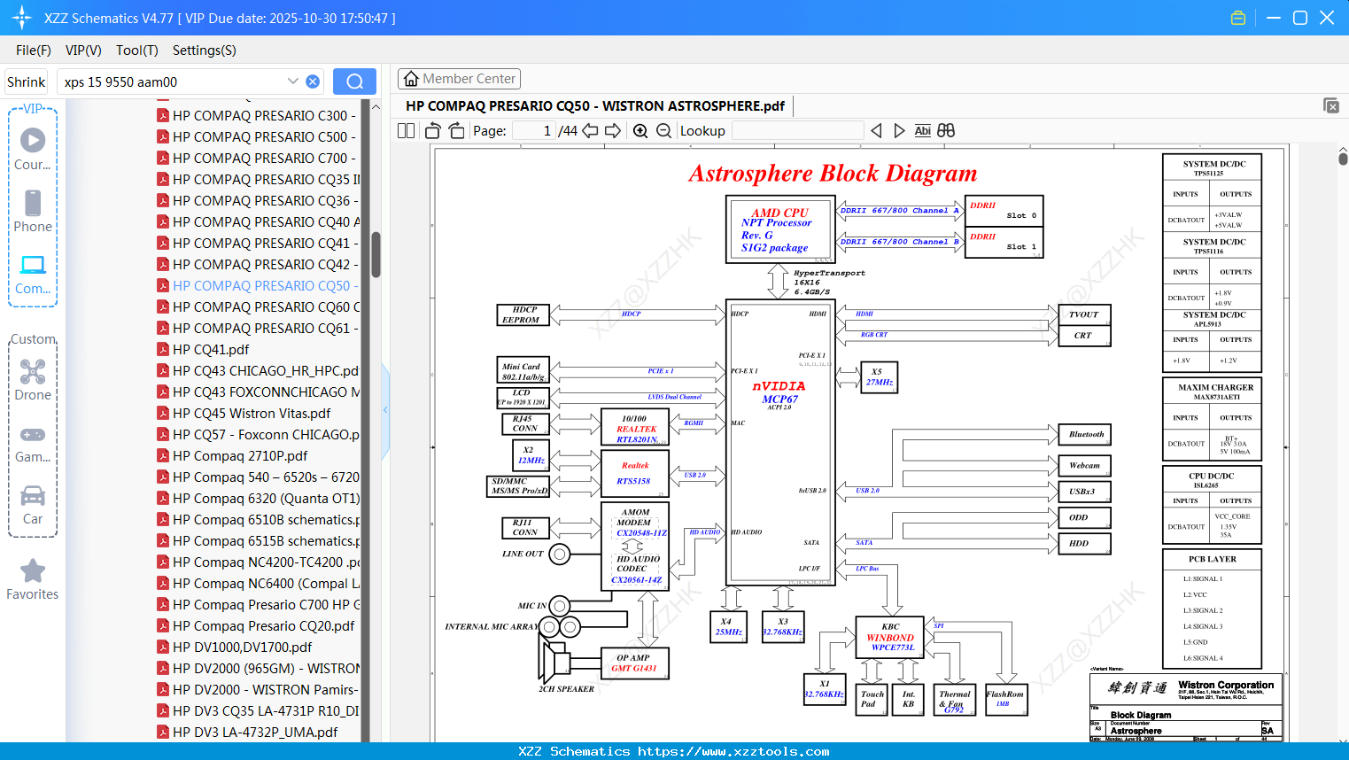The height and width of the screenshot is (760, 1349).
Task: Open HP Compaq 6510B schematics file
Action: [258, 519]
